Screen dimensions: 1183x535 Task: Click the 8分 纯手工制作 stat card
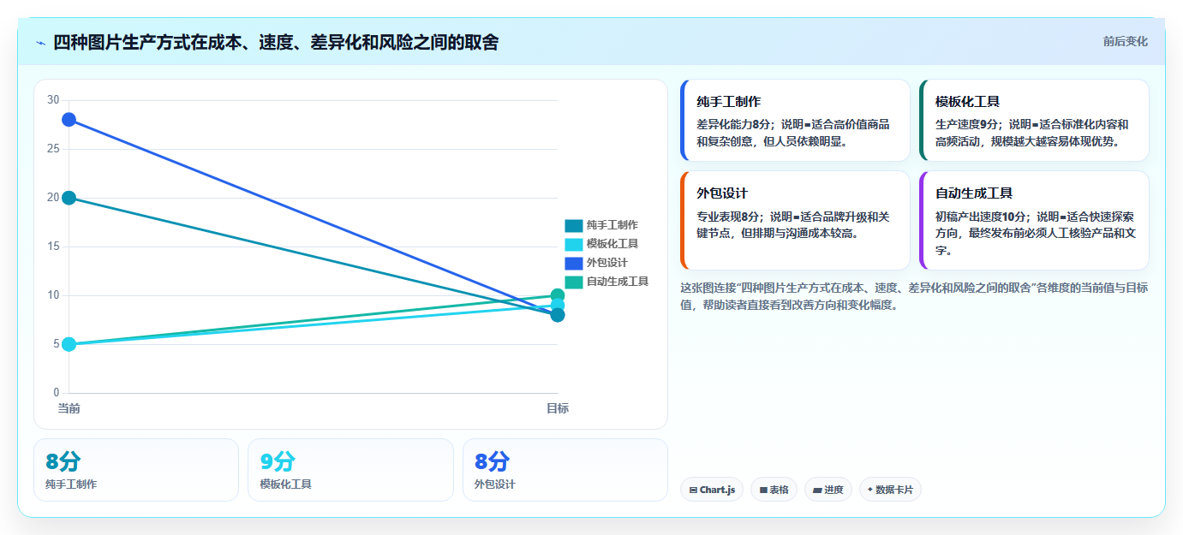(x=136, y=470)
